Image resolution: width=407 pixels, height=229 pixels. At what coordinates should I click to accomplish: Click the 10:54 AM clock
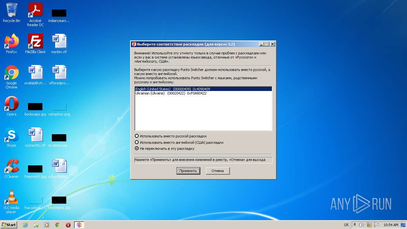click(x=391, y=225)
